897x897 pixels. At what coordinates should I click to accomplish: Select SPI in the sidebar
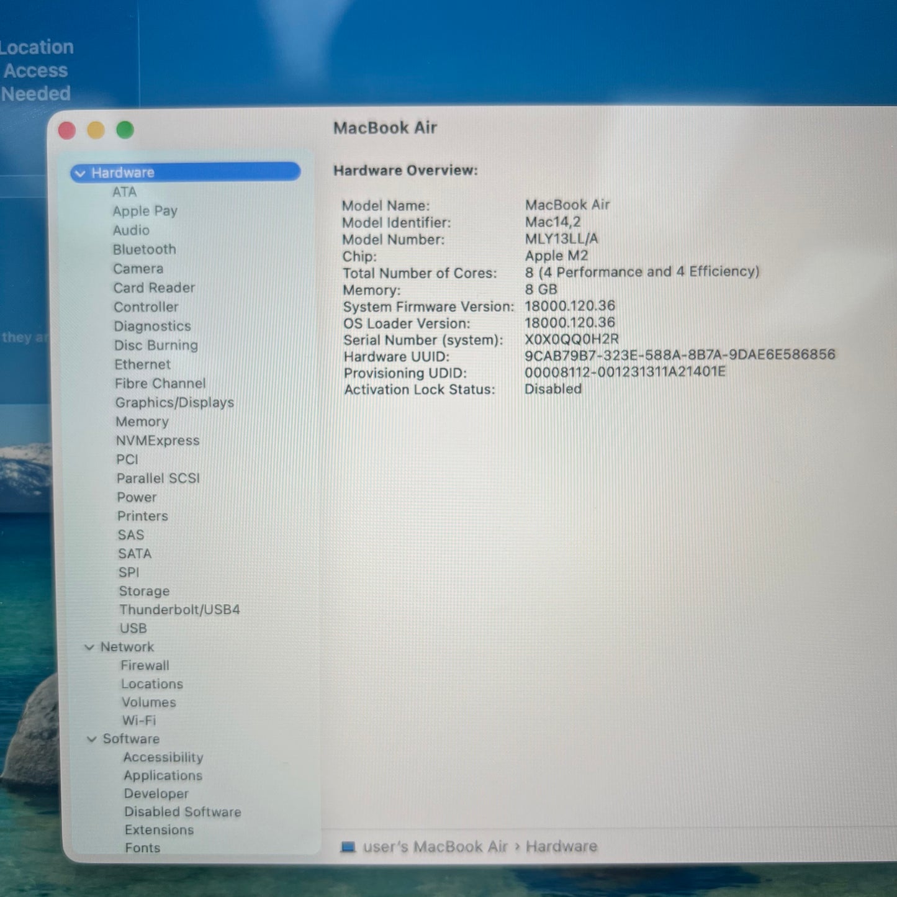129,572
